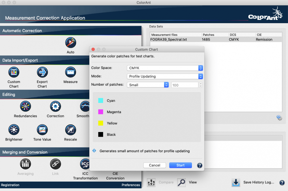Image resolution: width=288 pixels, height=191 pixels.
Task: Open the Custom Chart tool
Action: point(14,73)
